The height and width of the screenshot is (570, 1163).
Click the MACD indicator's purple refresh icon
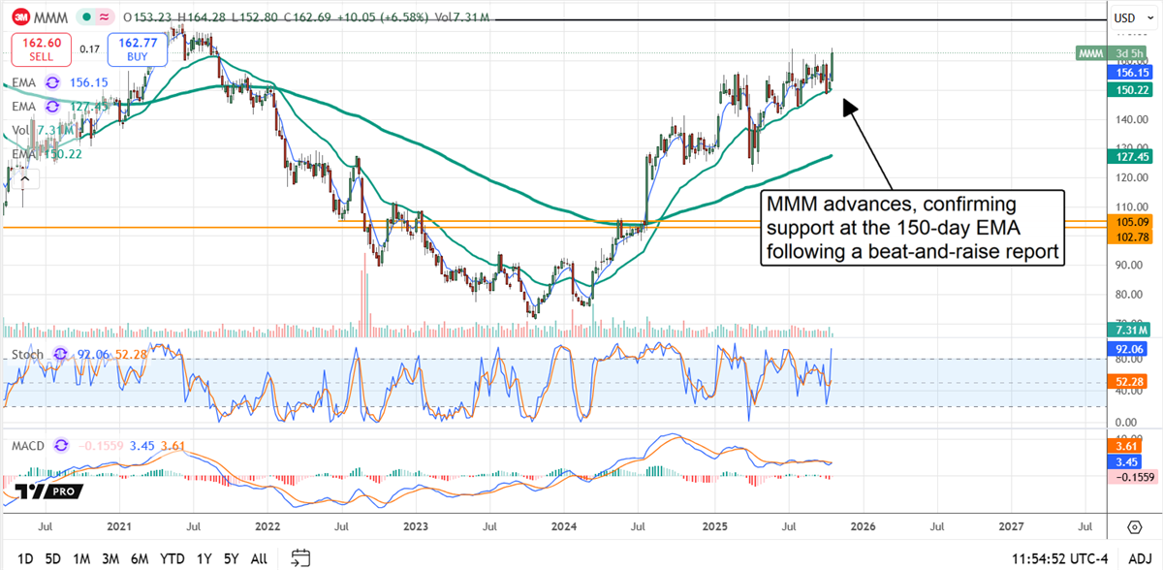(63, 446)
